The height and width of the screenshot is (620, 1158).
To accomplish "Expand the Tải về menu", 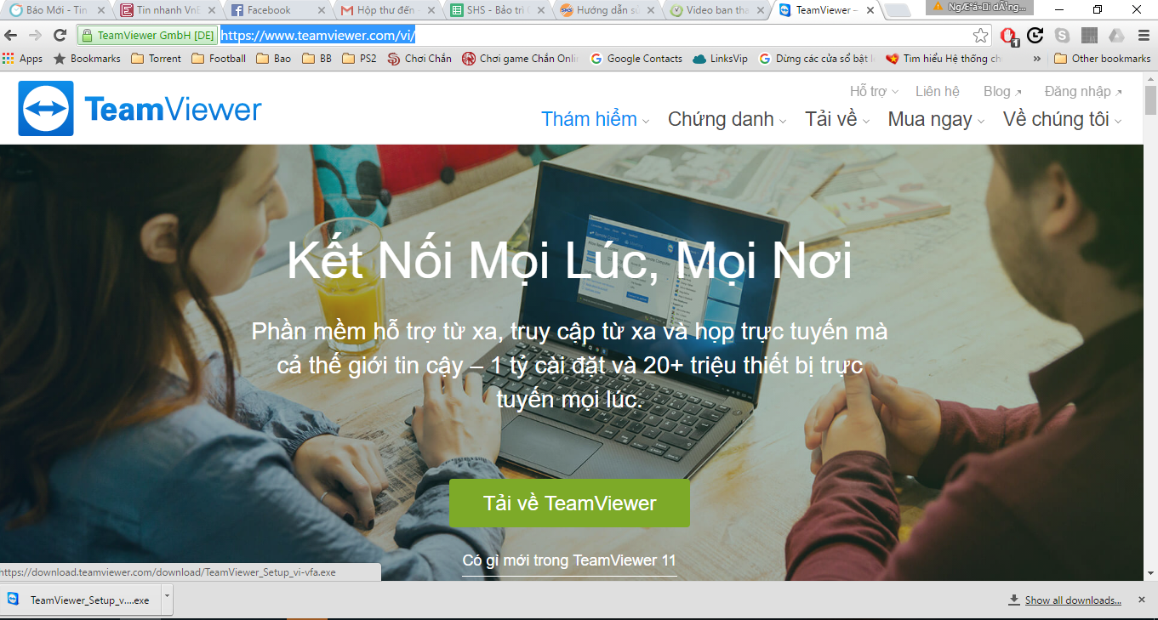I will [x=838, y=120].
